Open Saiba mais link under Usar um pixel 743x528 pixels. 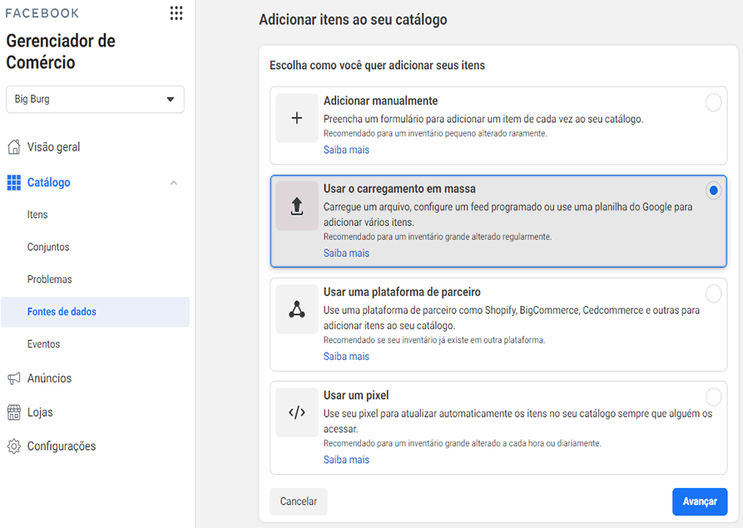point(346,459)
